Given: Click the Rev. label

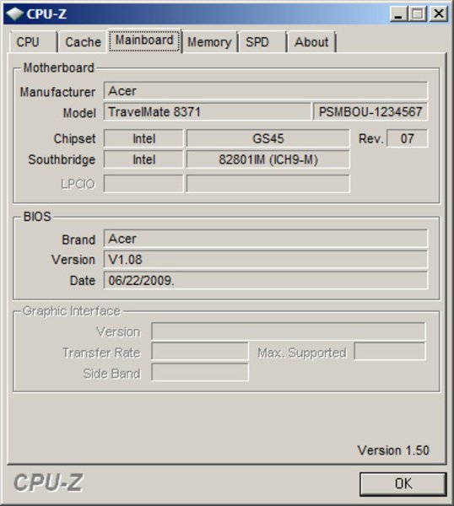Looking at the screenshot, I should coord(371,139).
